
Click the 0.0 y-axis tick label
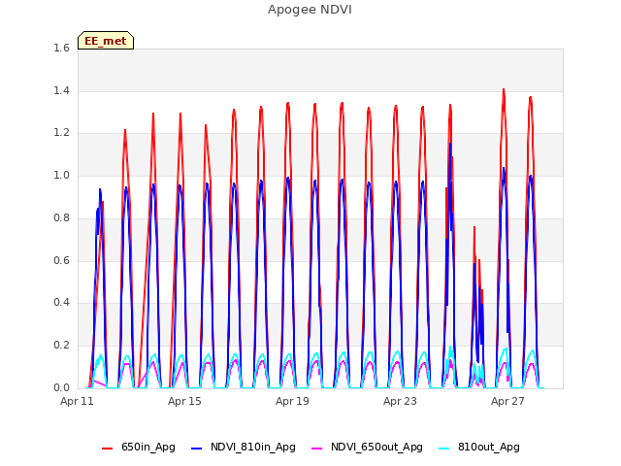tap(61, 387)
